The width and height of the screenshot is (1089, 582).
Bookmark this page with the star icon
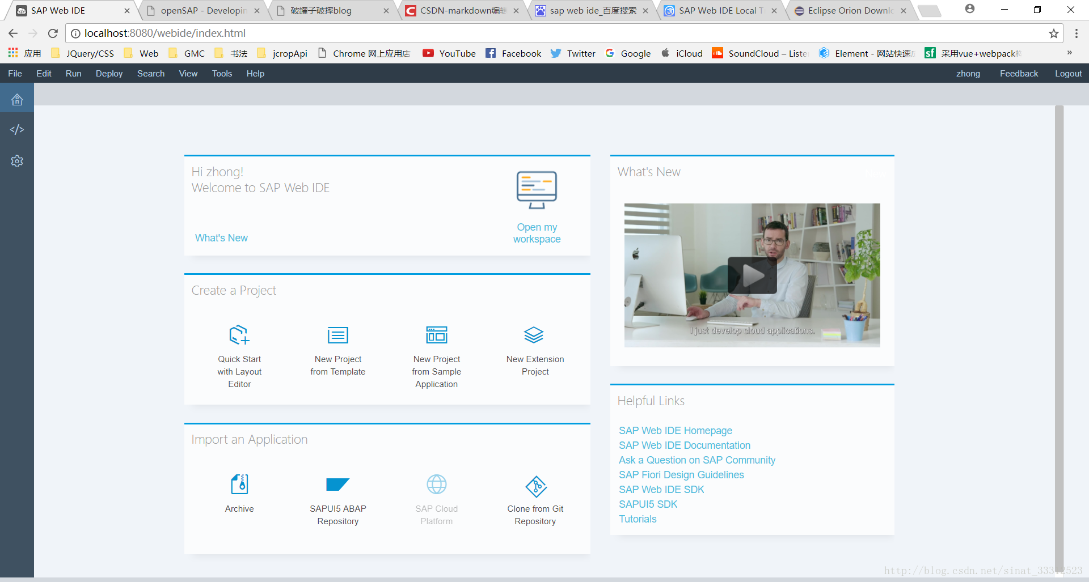coord(1054,33)
